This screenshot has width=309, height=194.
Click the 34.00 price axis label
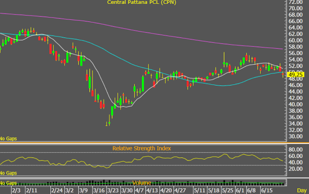point(295,123)
